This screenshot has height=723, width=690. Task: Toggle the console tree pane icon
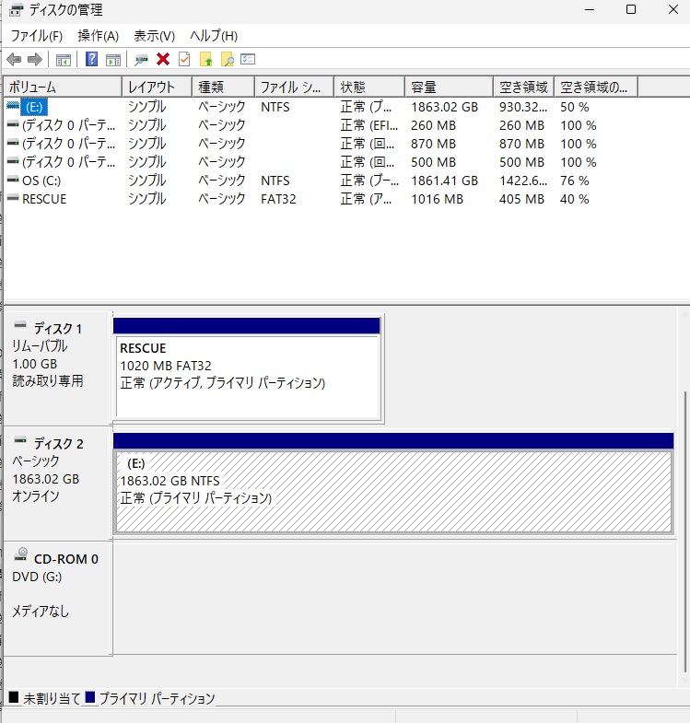click(64, 60)
